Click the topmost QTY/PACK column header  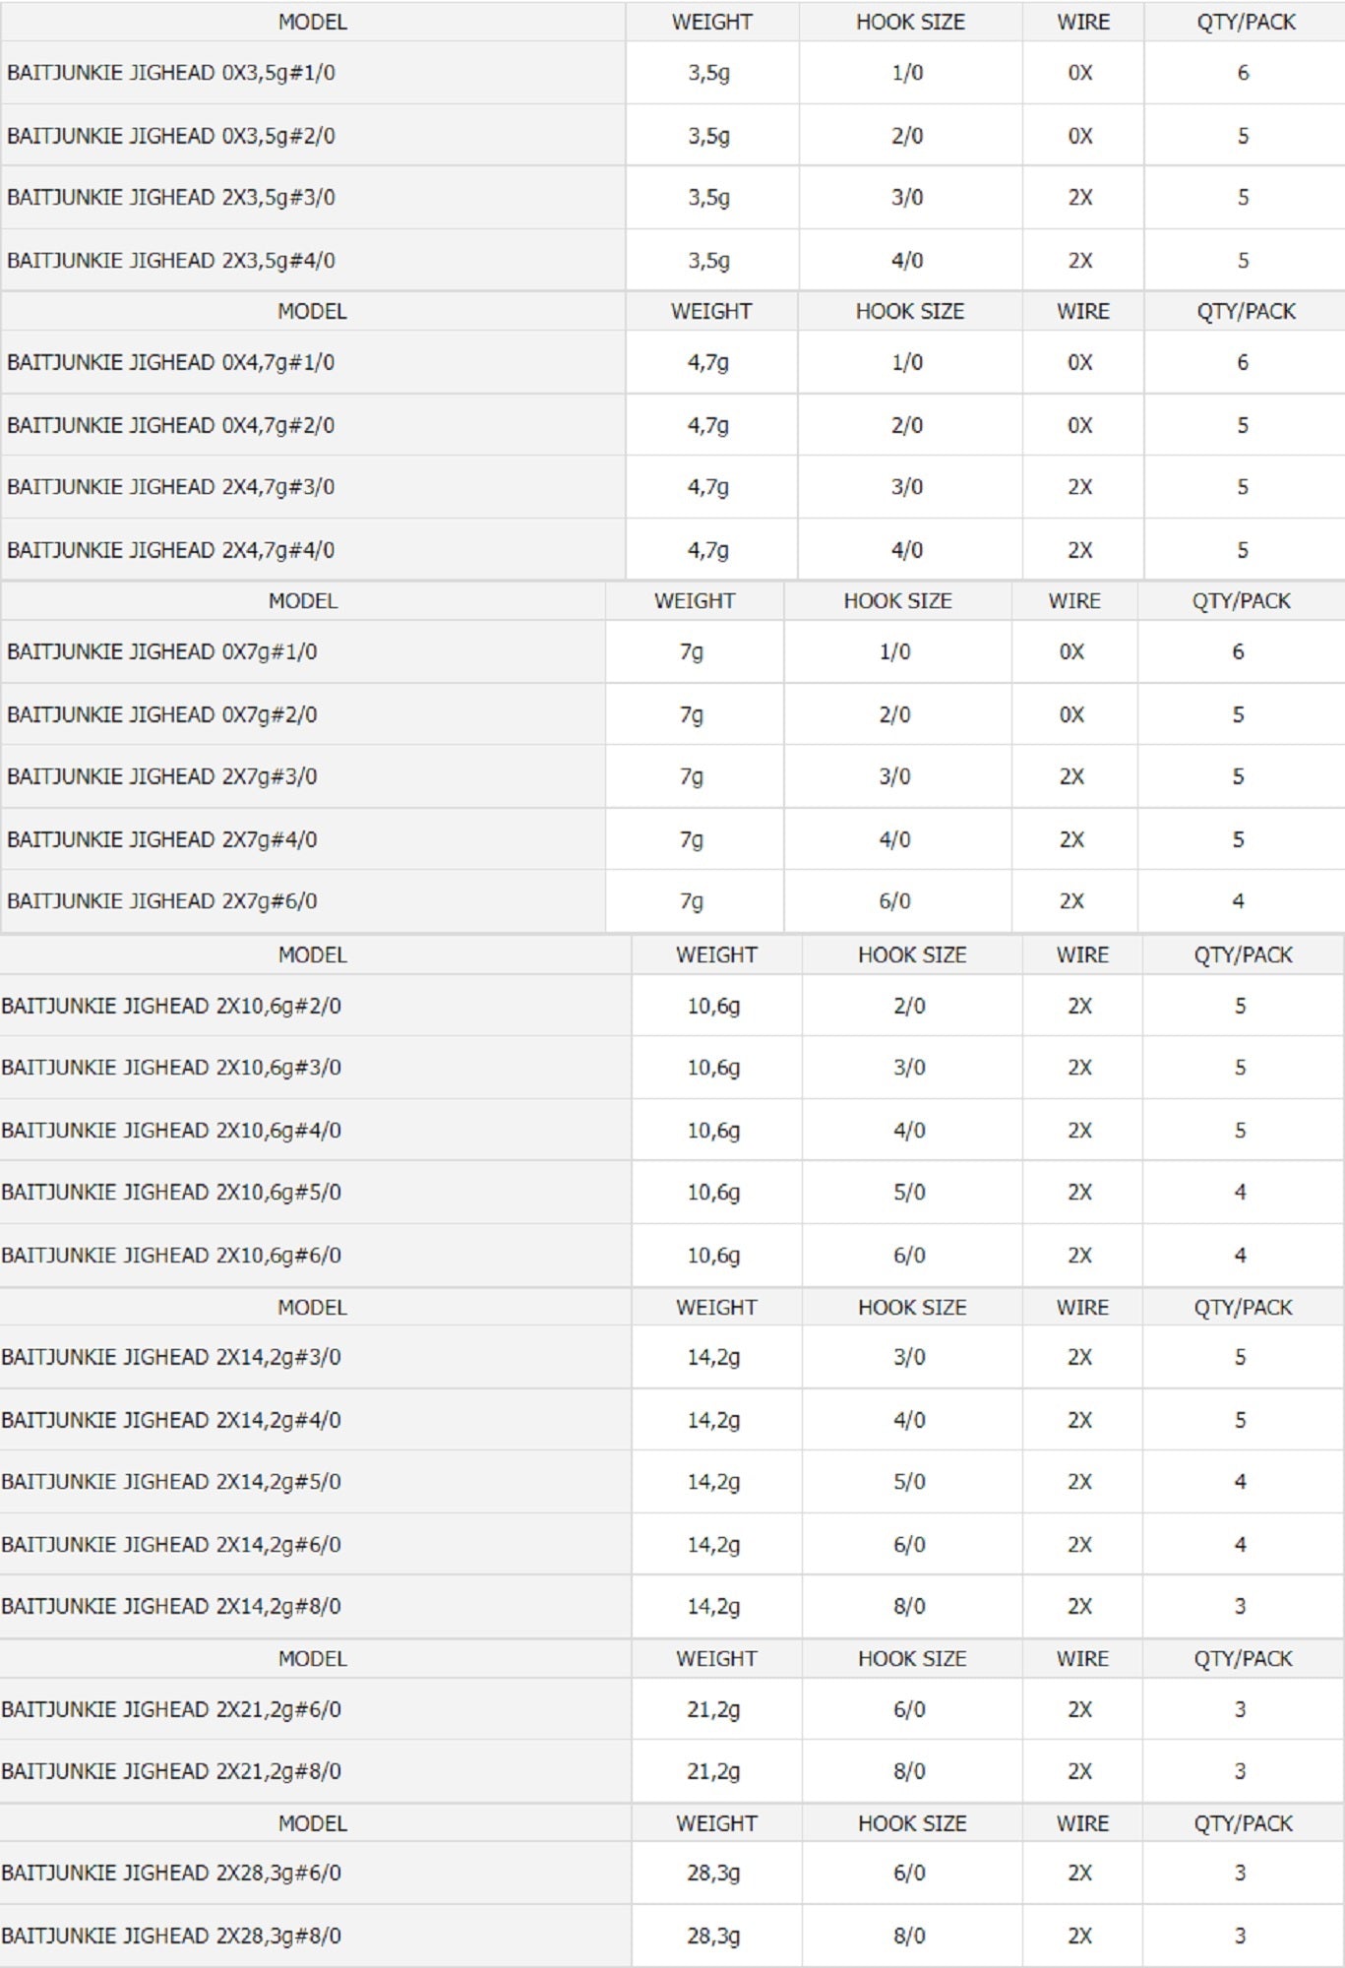tap(1246, 22)
